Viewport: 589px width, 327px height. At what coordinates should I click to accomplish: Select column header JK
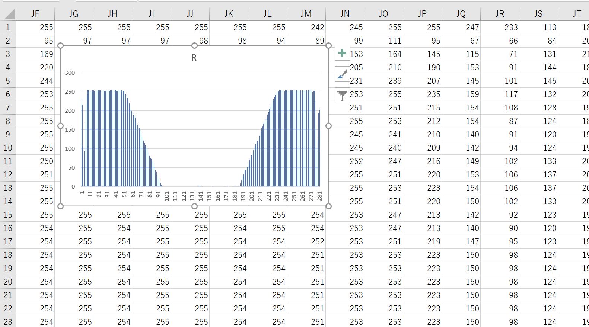(x=229, y=14)
